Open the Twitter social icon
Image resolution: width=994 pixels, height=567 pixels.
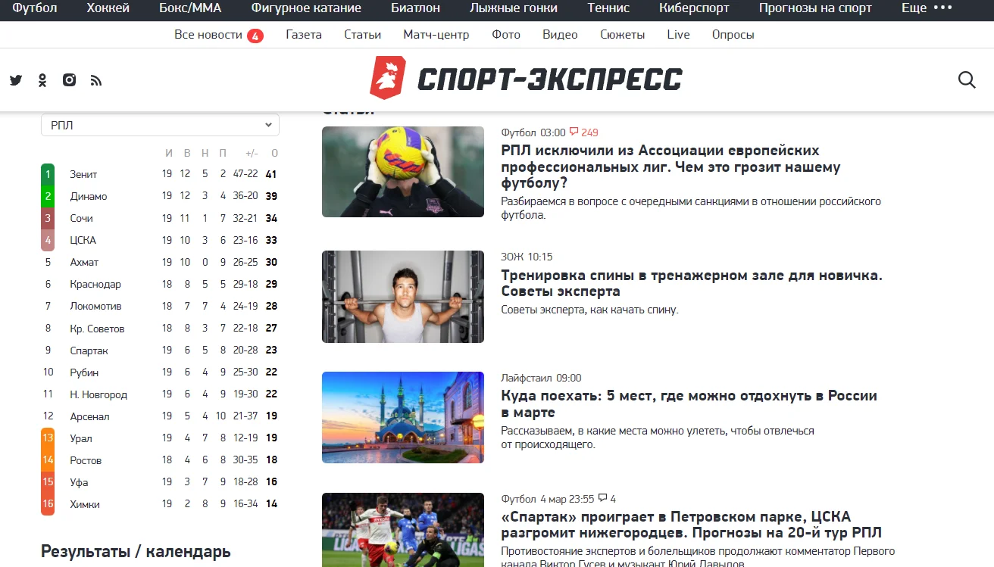[x=16, y=80]
